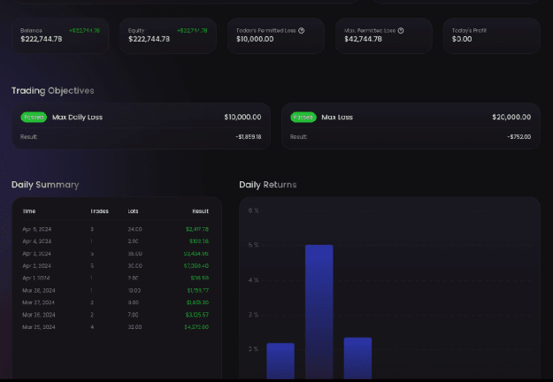The width and height of the screenshot is (553, 382).
Task: Click the $20,000.00 Max Loss limit
Action: [511, 117]
